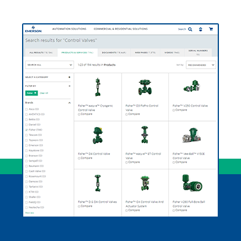The width and height of the screenshot is (241, 241).
Task: Collapse the Filter By section
Action: (x=69, y=86)
